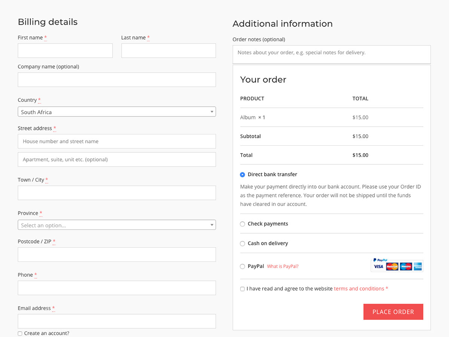
Task: Pick the PayPal payment radio button
Action: pyautogui.click(x=242, y=267)
